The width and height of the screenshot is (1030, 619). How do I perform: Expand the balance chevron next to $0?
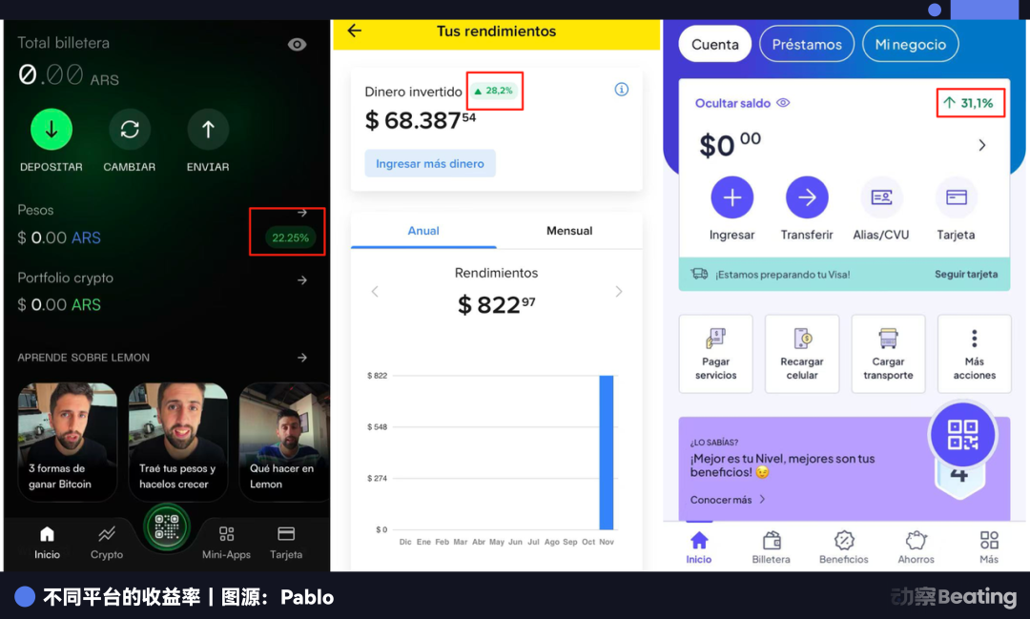click(982, 145)
